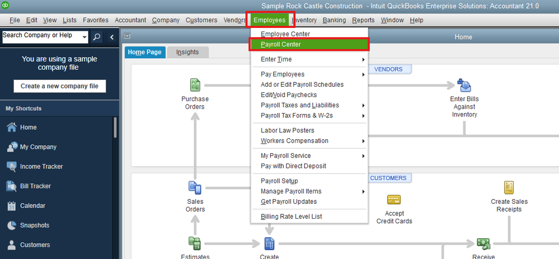Open the Create Sales Receipts icon
559x259 pixels.
tap(509, 188)
